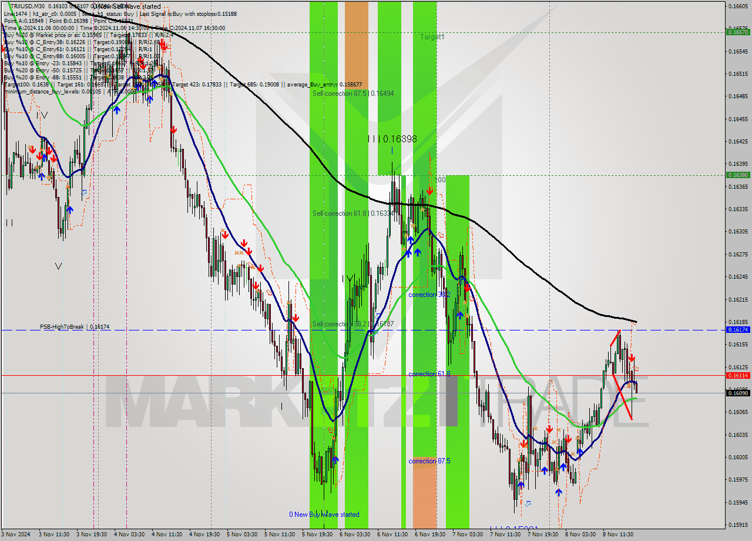The image size is (752, 541).
Task: Click the 0.16035 price axis label
Action: pyautogui.click(x=738, y=435)
